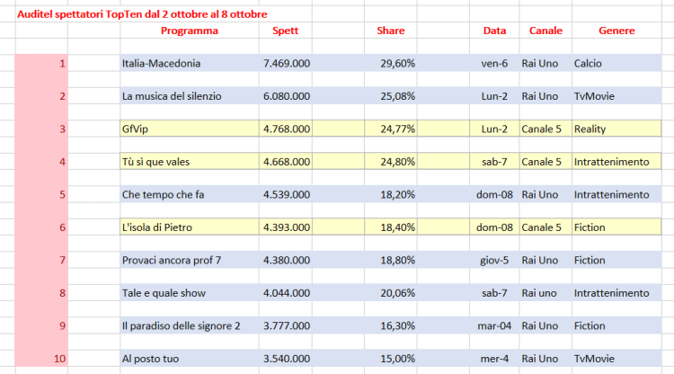
Task: Click the 'Reality' genre cell
Action: 590,129
